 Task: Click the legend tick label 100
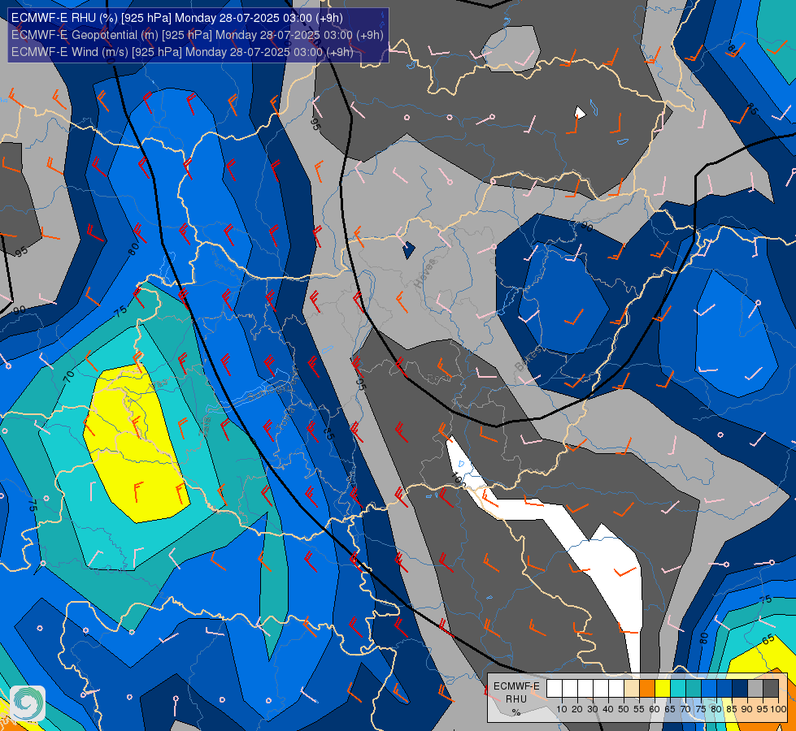(x=778, y=709)
